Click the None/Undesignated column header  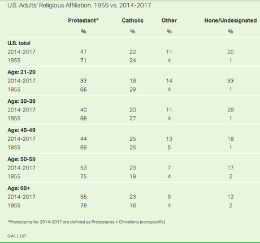coord(231,20)
